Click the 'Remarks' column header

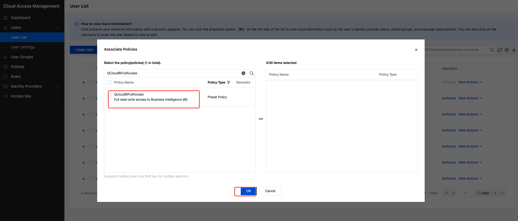pos(243,82)
